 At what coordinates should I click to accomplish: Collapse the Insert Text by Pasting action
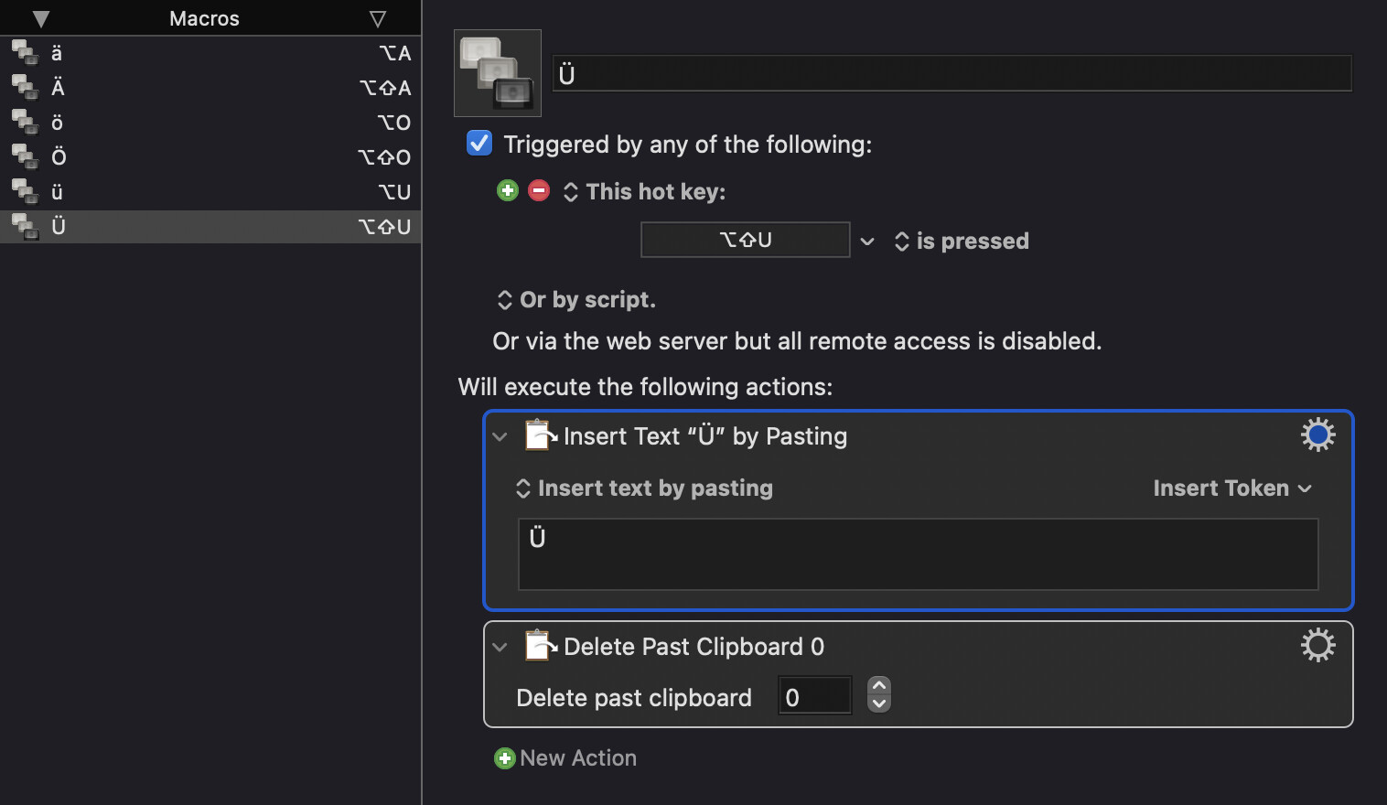[500, 436]
